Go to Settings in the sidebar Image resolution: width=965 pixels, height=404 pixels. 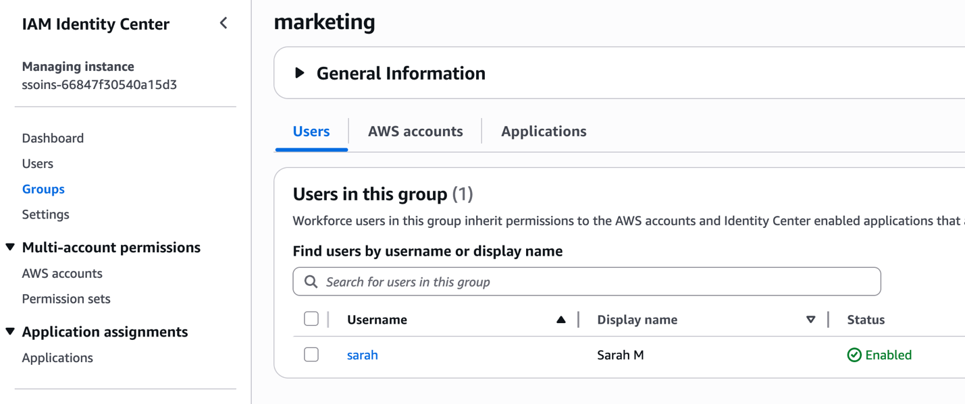45,214
